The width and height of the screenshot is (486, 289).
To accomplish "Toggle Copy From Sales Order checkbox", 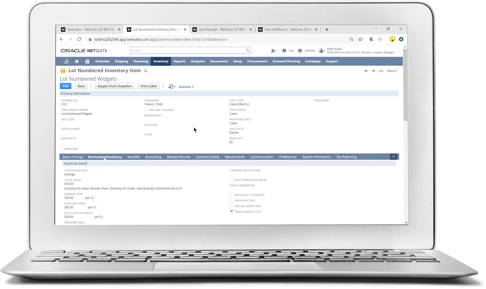I will click(232, 179).
